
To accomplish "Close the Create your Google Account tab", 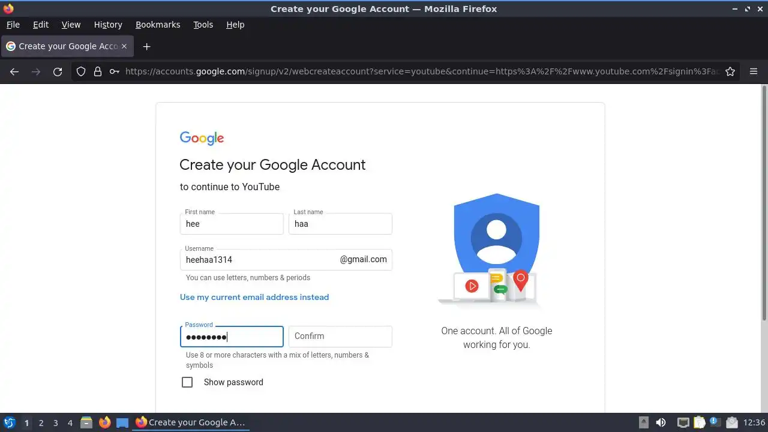I will click(124, 46).
